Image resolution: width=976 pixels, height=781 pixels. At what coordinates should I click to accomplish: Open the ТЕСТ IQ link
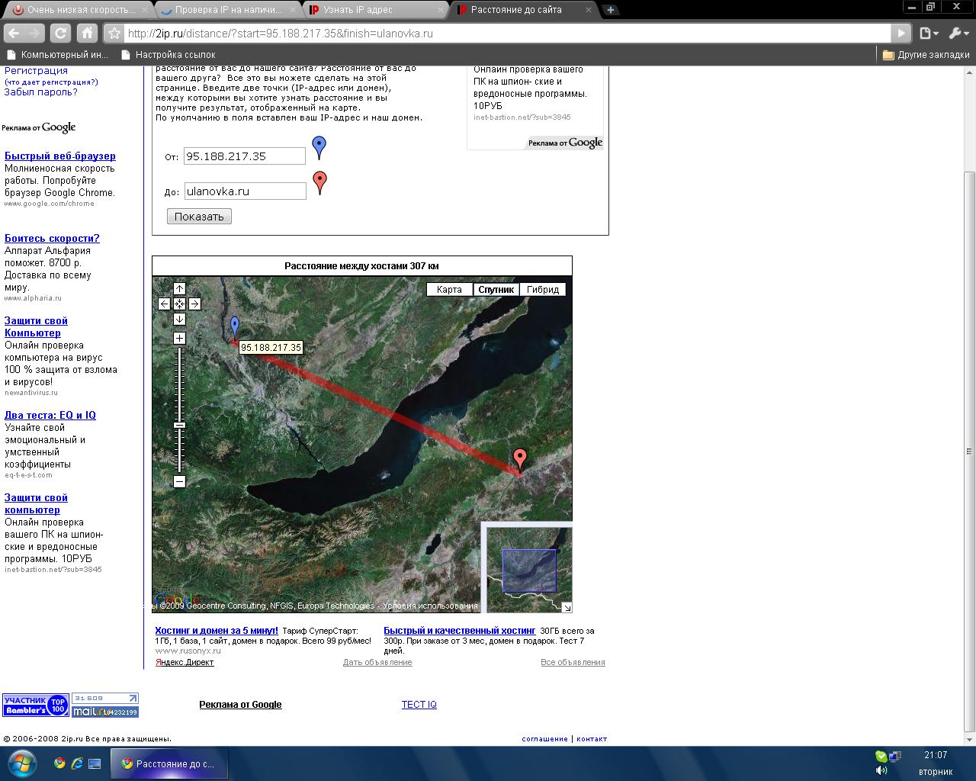[x=419, y=705]
